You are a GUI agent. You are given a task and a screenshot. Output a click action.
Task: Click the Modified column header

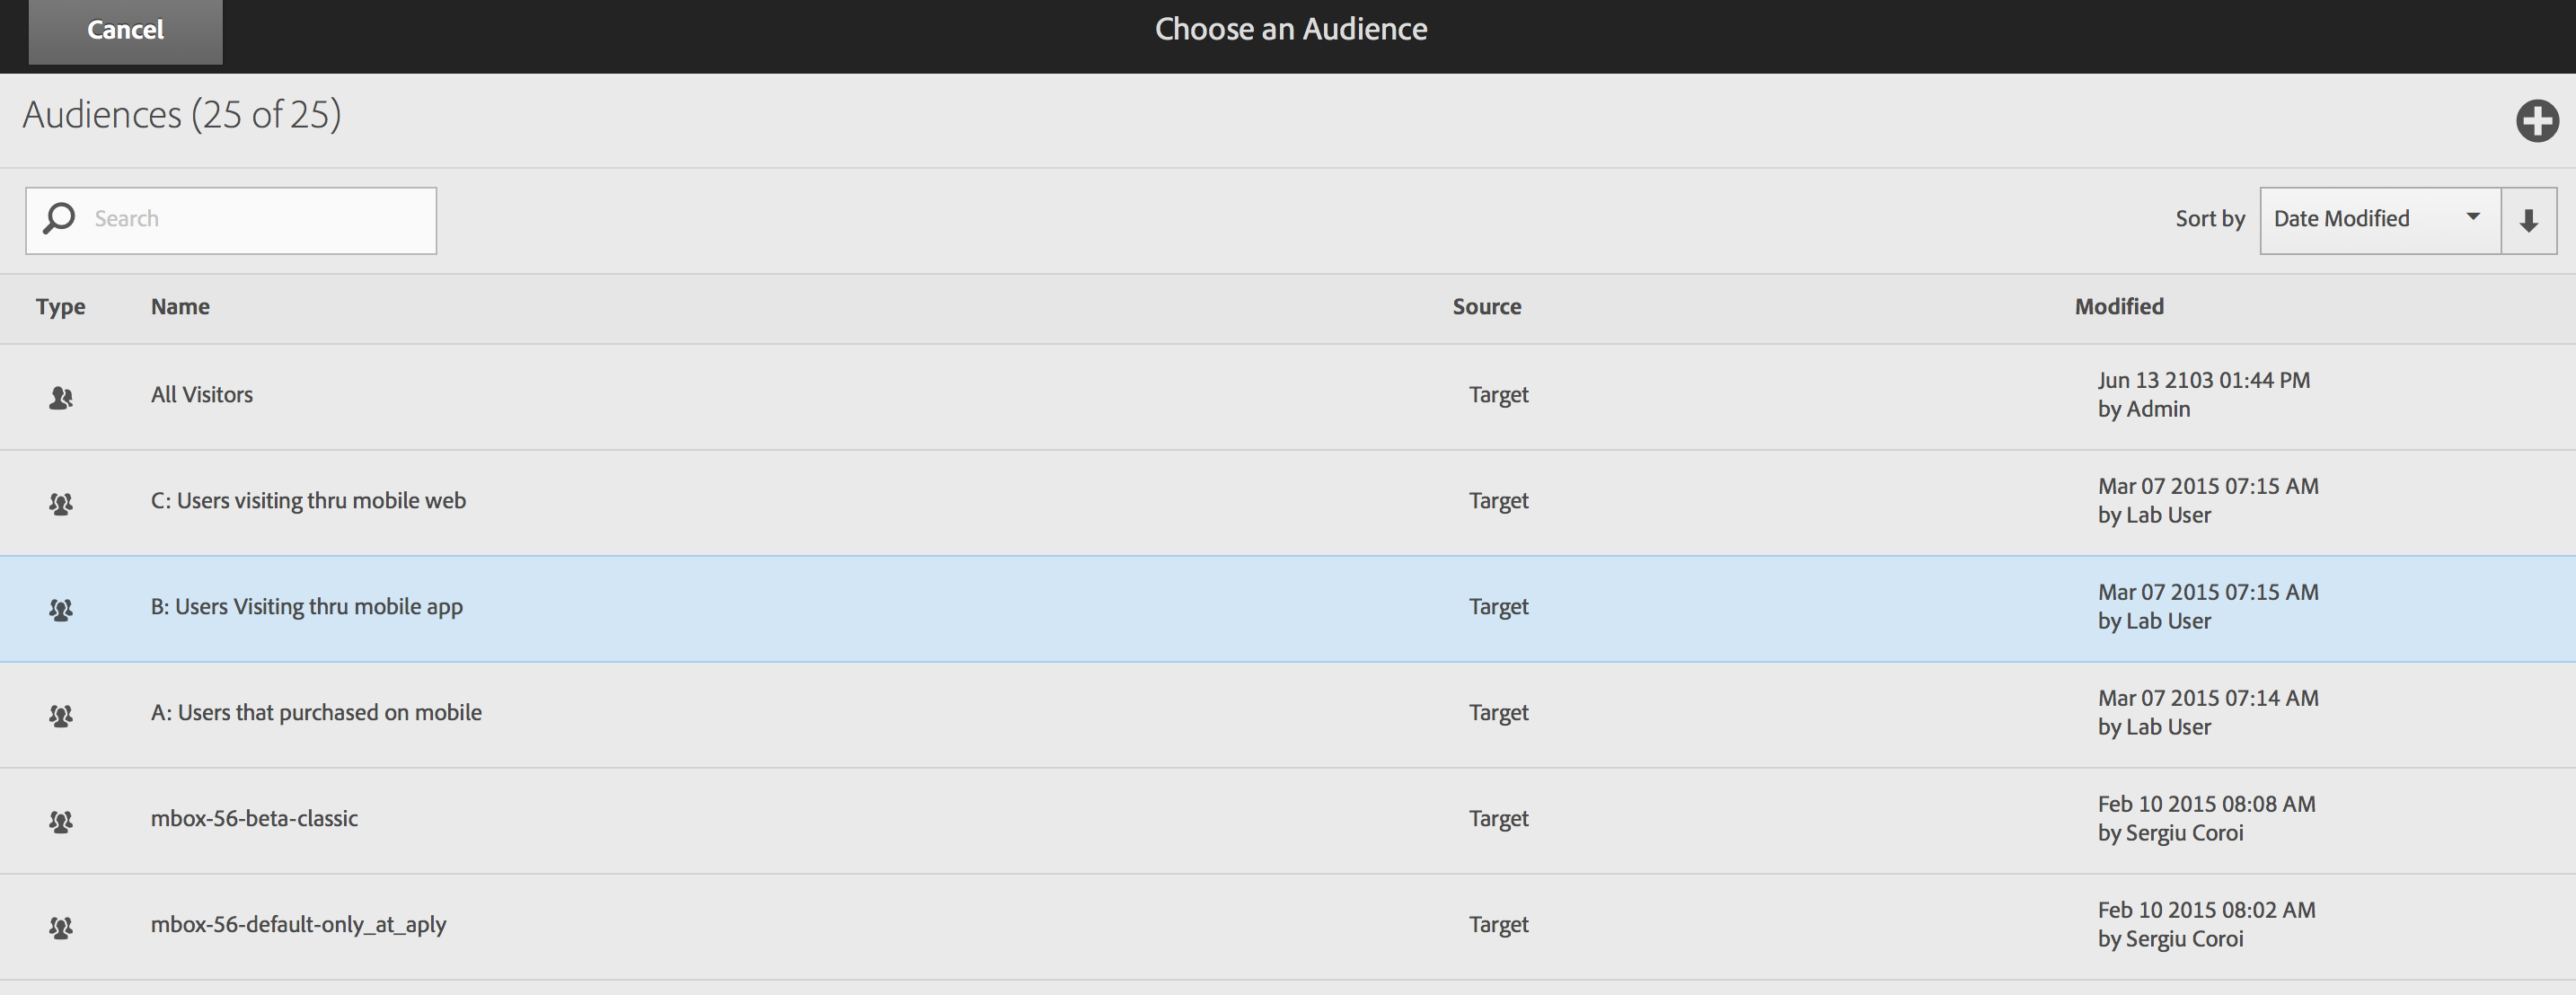[x=2118, y=307]
